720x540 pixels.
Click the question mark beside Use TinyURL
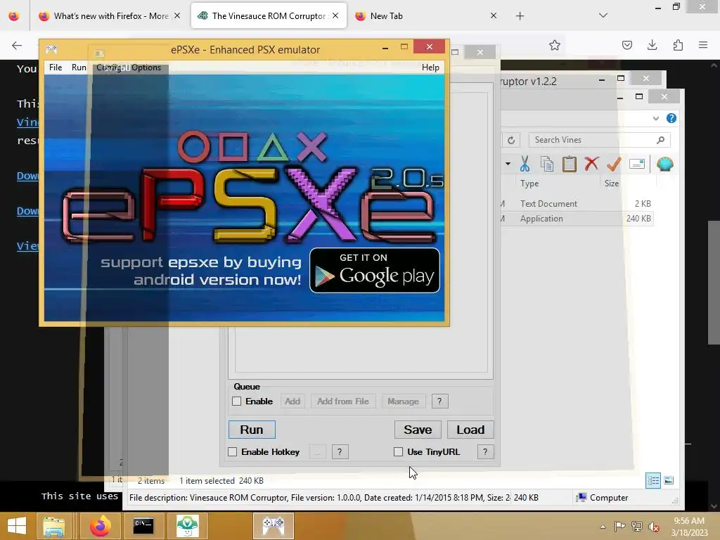485,452
